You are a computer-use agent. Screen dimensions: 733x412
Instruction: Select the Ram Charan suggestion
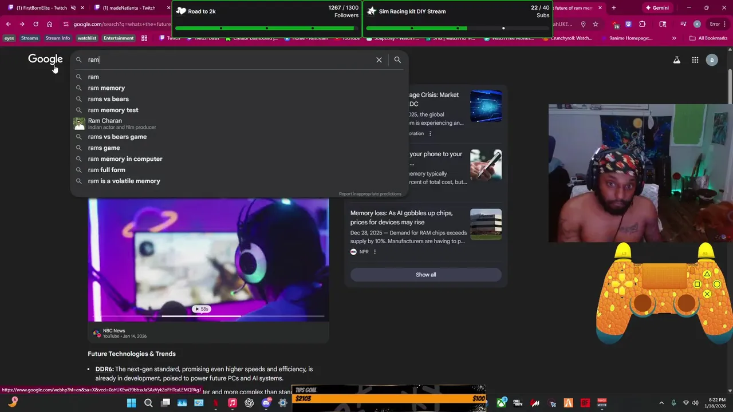(x=239, y=124)
